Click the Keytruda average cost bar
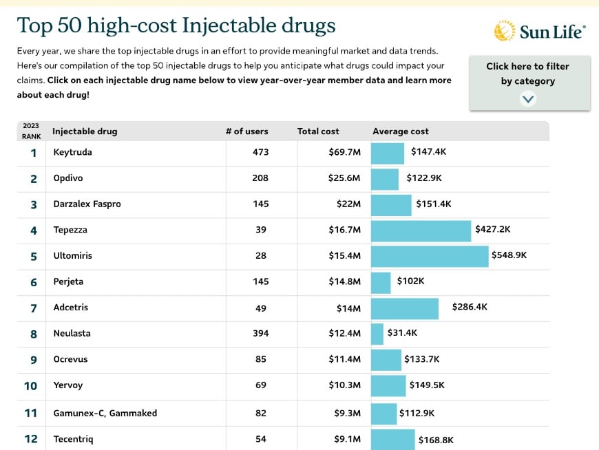 [x=388, y=153]
